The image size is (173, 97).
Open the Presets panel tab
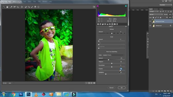(x=117, y=24)
